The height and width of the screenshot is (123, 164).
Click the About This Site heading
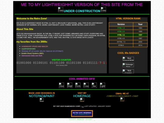pos(25,29)
